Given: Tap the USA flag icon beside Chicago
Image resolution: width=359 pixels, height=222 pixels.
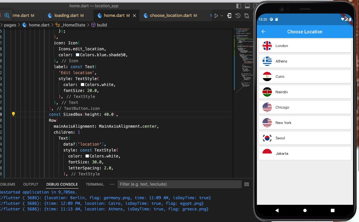Looking at the screenshot, I should (x=267, y=107).
